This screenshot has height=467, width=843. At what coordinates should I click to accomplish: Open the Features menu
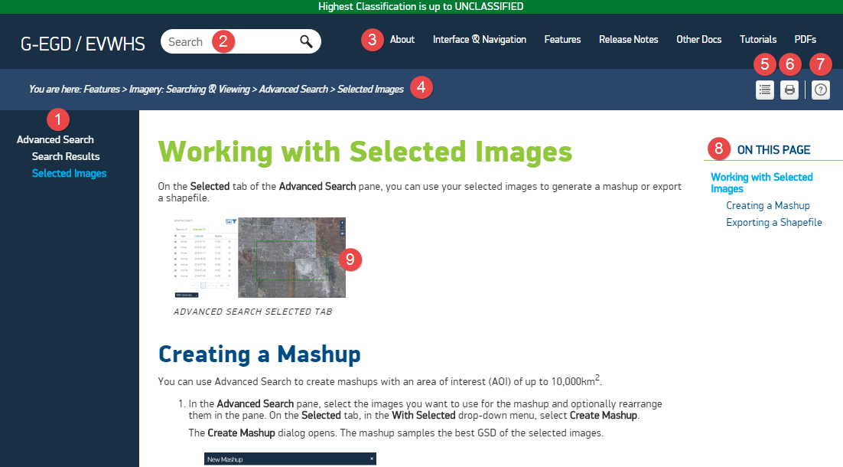click(x=562, y=39)
